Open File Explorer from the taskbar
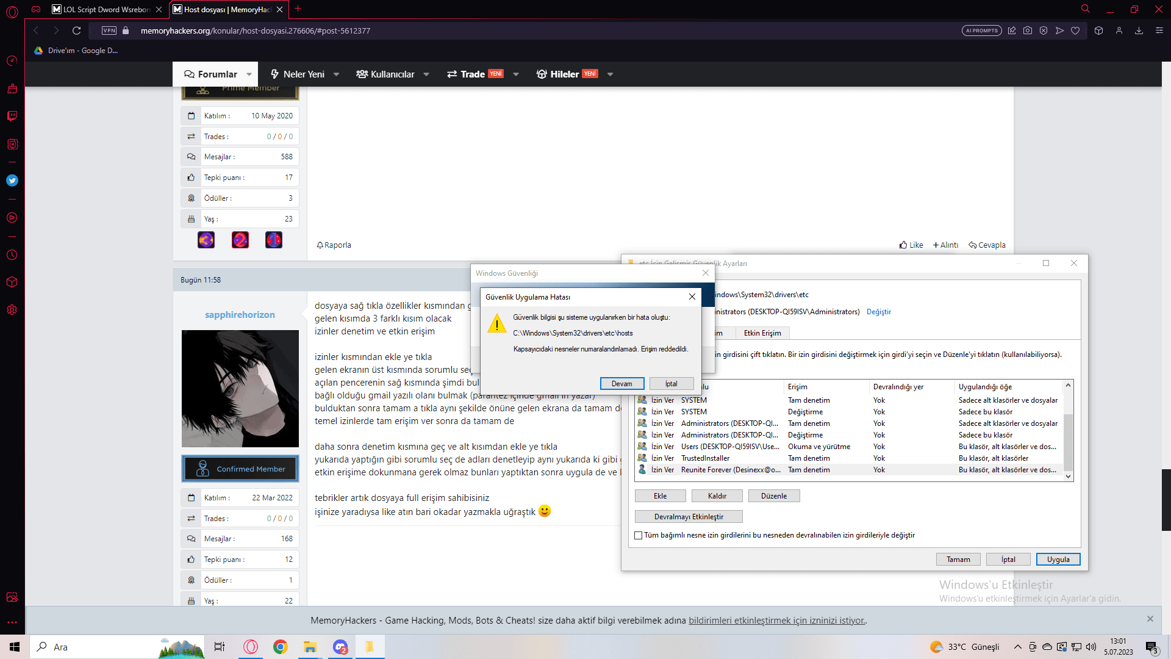 [310, 647]
